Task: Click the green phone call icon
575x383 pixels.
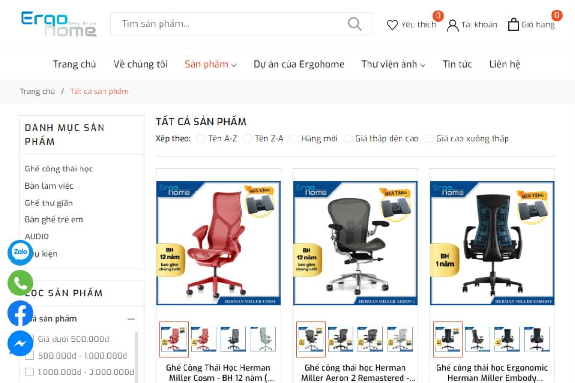Action: click(x=20, y=283)
